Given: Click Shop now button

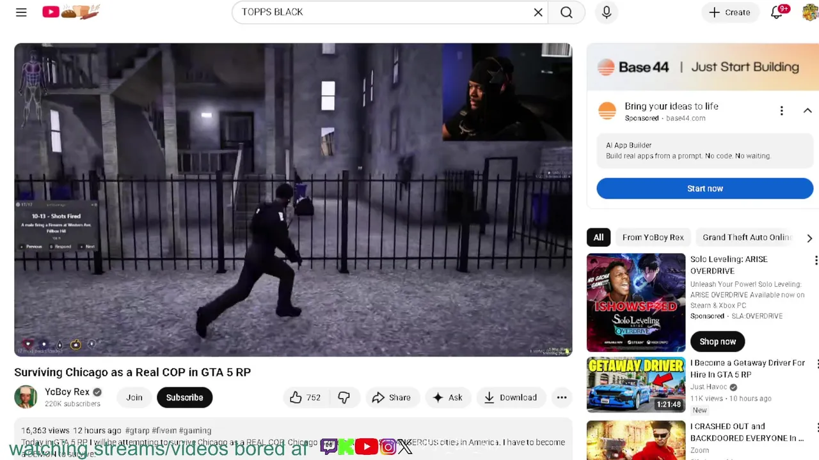Looking at the screenshot, I should pyautogui.click(x=717, y=341).
